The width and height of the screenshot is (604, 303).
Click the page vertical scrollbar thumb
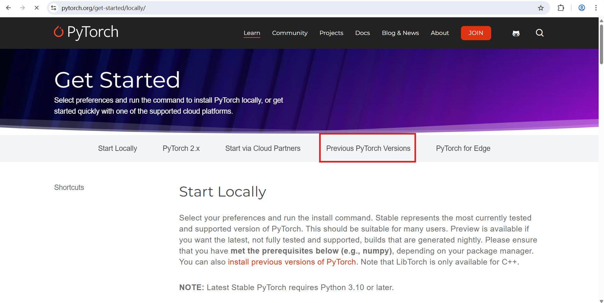tap(601, 44)
